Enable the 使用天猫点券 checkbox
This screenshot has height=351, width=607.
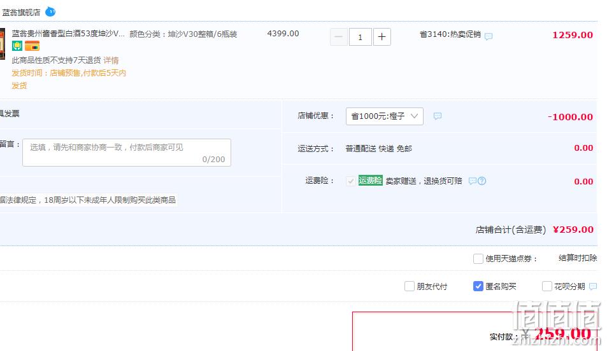tap(478, 259)
